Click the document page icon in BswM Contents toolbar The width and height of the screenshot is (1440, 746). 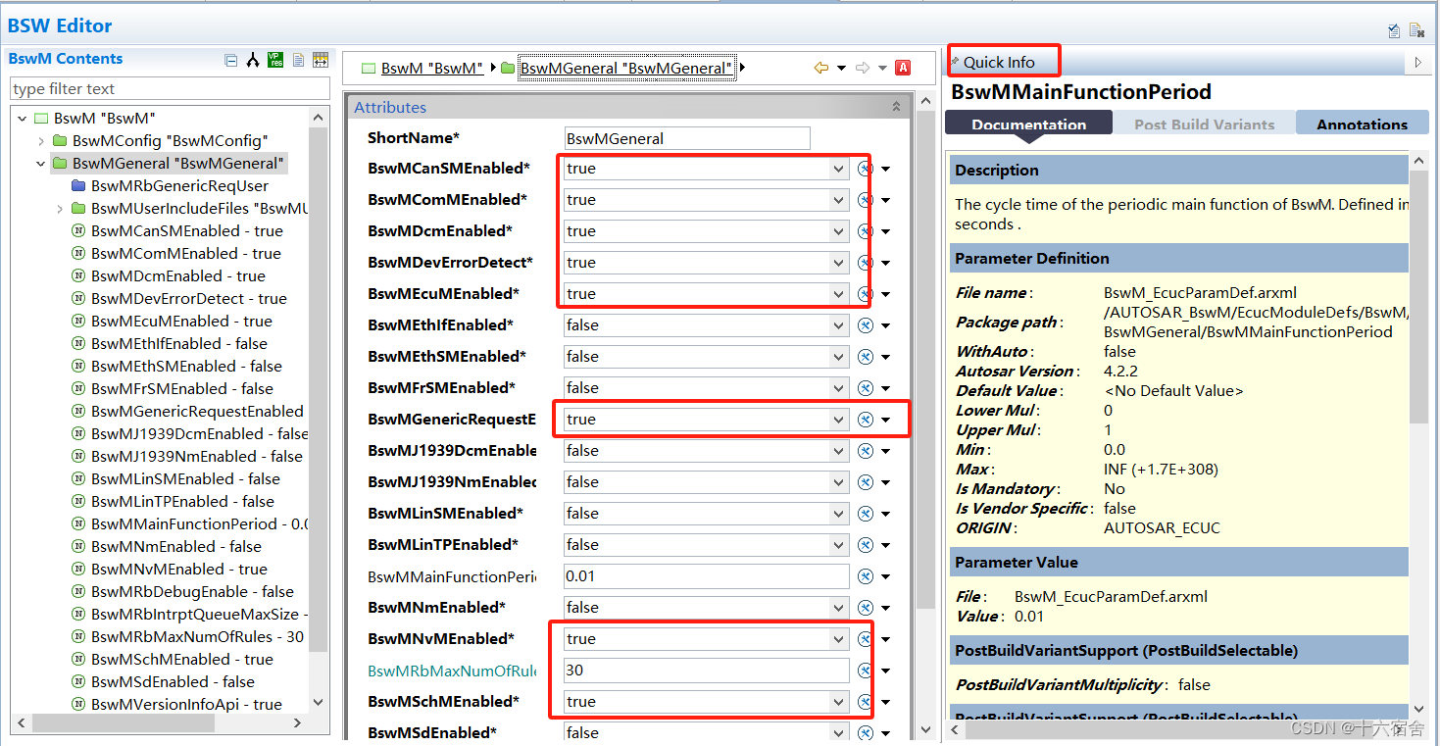[x=298, y=60]
